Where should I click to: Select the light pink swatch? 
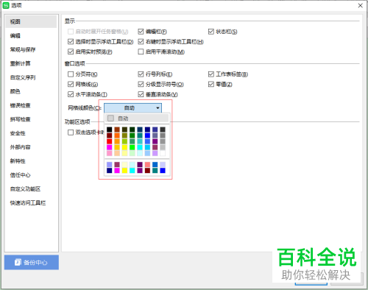coord(110,153)
